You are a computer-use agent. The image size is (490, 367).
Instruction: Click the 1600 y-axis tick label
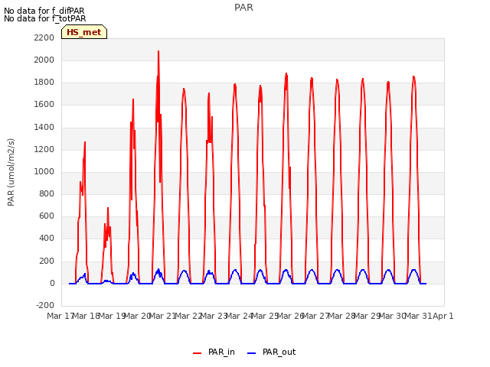[44, 105]
